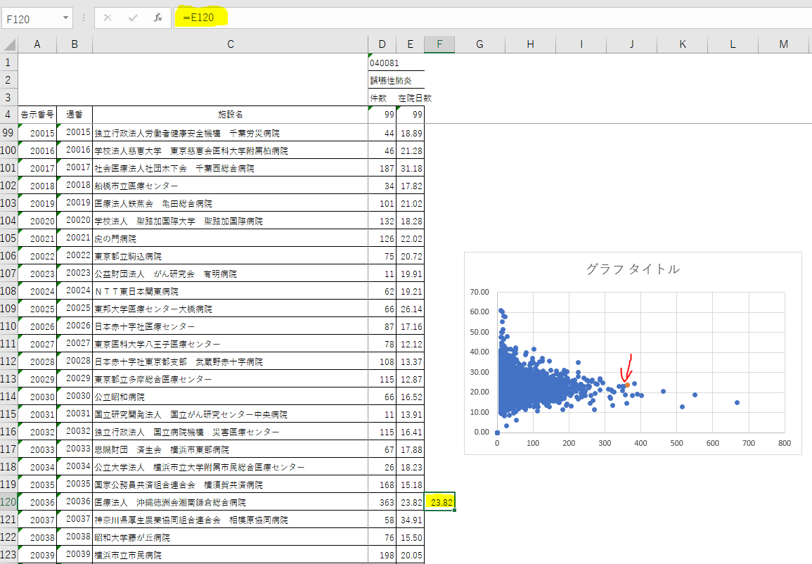Click the chart title グラフ タイトル

coord(632,269)
